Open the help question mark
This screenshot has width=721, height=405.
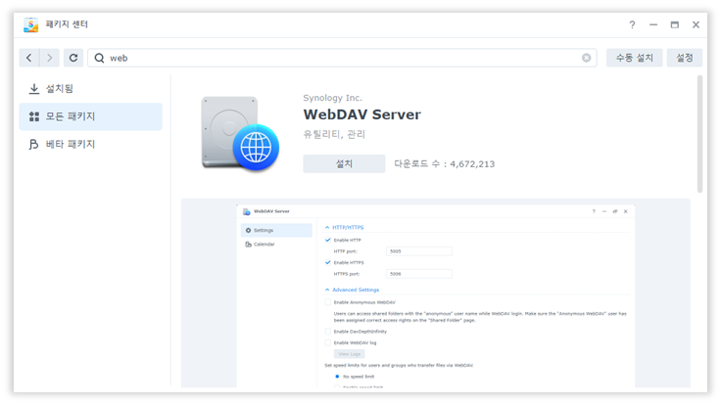click(632, 24)
